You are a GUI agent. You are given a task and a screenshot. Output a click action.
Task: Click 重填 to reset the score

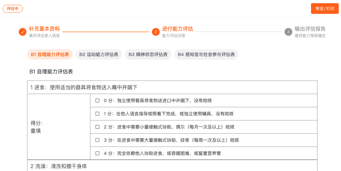[36, 131]
